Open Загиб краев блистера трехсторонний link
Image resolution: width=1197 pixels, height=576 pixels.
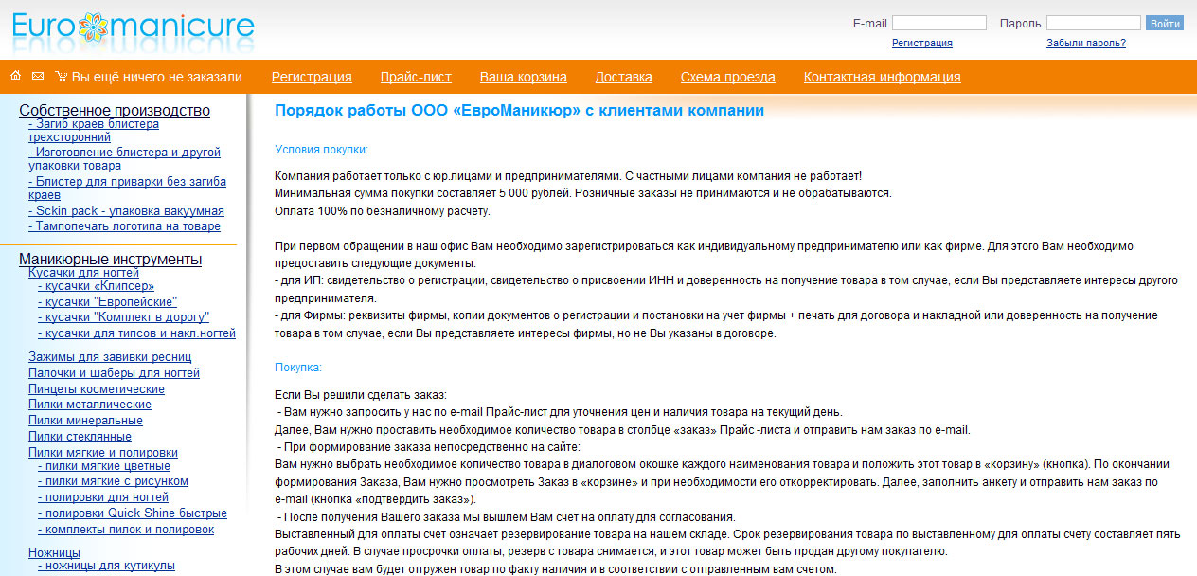click(x=94, y=131)
